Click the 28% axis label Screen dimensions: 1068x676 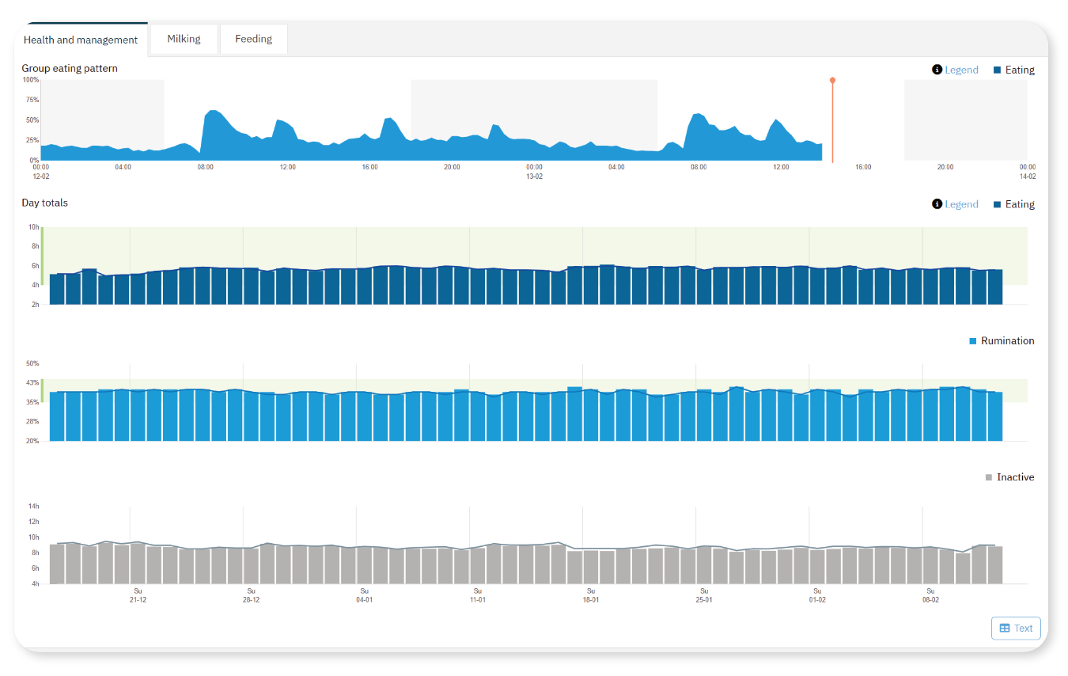(32, 422)
